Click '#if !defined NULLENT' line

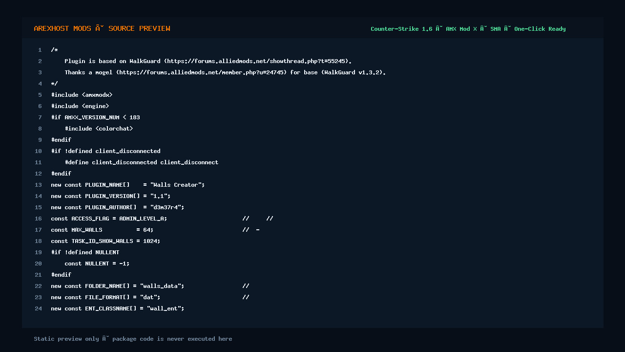pyautogui.click(x=85, y=252)
